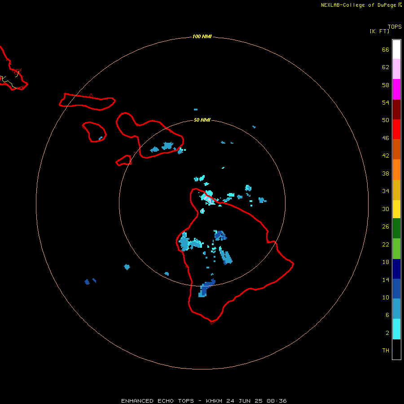Click the cyan legend swatch
Viewport: 404px width, 404px height.
[x=396, y=329]
